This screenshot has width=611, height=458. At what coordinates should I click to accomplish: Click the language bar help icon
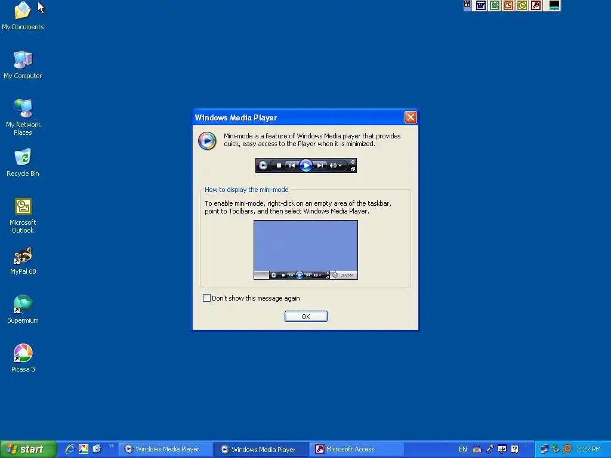point(514,449)
